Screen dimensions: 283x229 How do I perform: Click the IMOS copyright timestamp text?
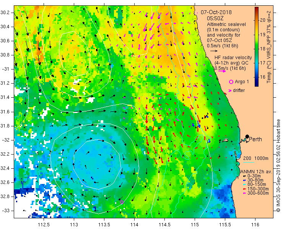click(x=278, y=165)
